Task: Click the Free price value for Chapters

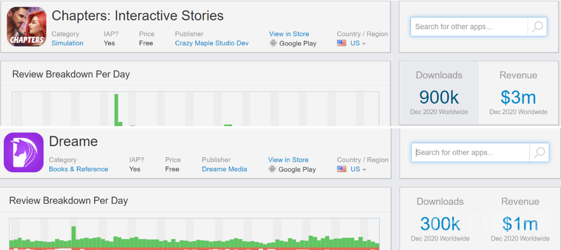Action: (x=146, y=43)
